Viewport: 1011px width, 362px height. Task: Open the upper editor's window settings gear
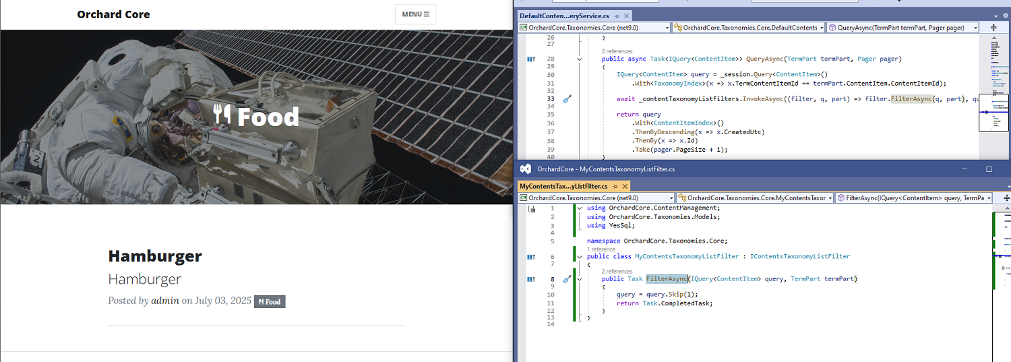pyautogui.click(x=1004, y=16)
